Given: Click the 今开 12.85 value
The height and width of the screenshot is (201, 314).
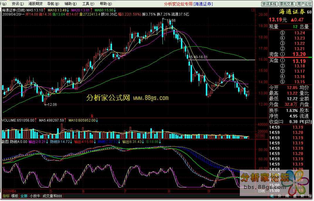Looking at the screenshot, I should click(292, 88).
